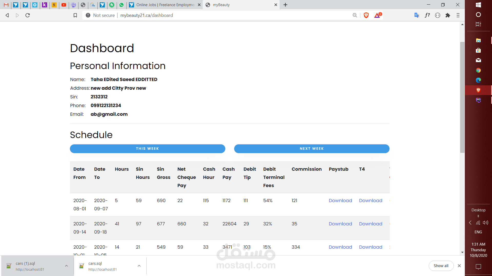Open the YouTube pinned tab
Image resolution: width=492 pixels, height=276 pixels.
(64, 5)
